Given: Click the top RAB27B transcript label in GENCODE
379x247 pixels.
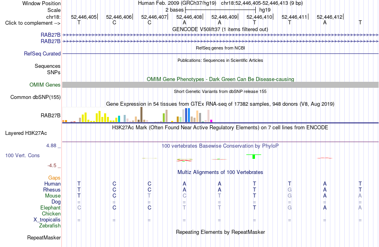Looking at the screenshot, I should (x=51, y=35).
